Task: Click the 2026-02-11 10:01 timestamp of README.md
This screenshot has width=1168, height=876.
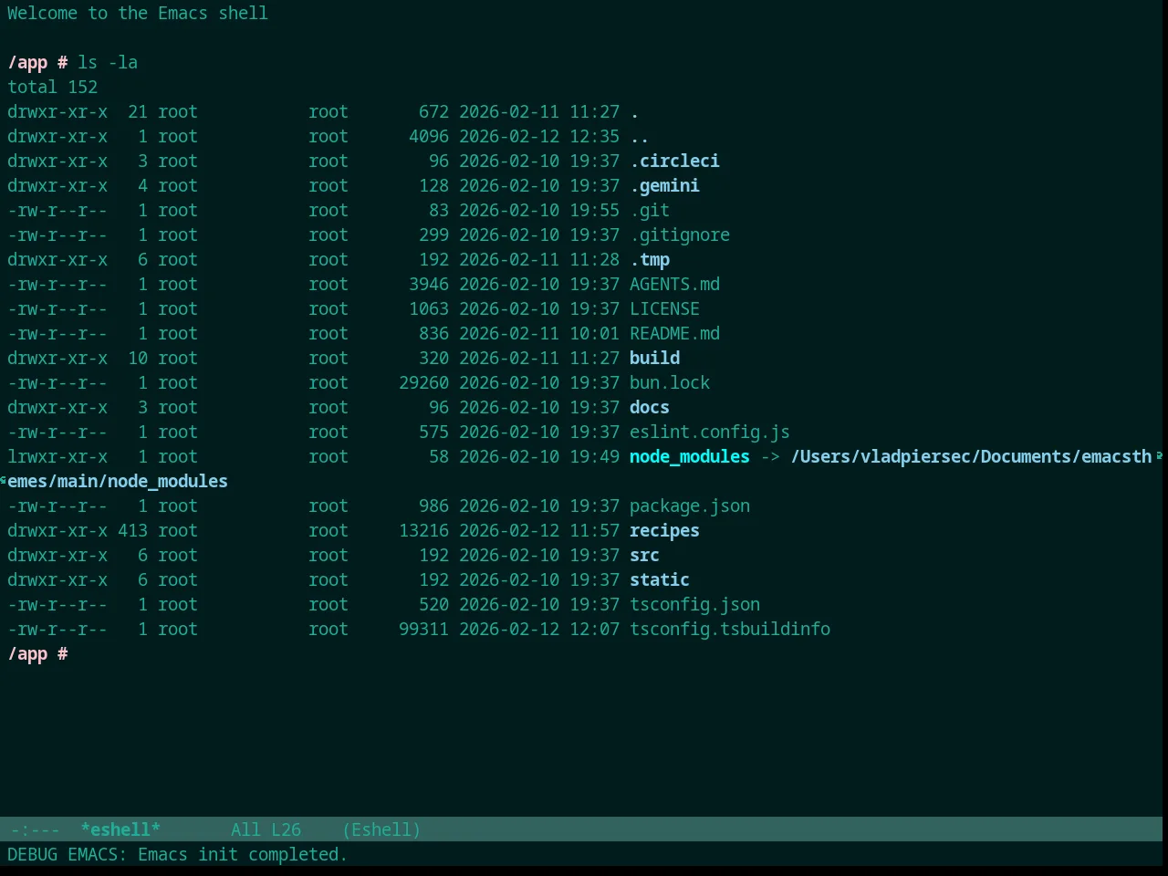Action: pos(539,333)
